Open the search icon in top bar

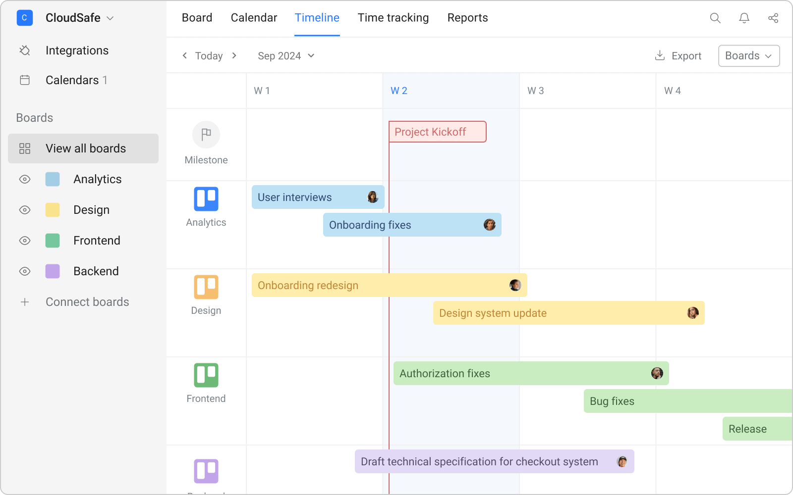[715, 18]
